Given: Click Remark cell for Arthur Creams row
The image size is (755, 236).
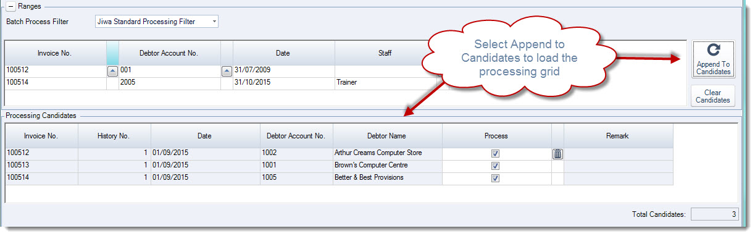Looking at the screenshot, I should click(618, 154).
